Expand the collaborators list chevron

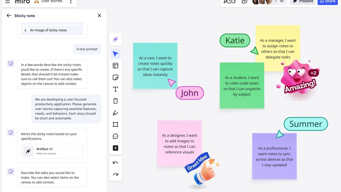[282, 1]
